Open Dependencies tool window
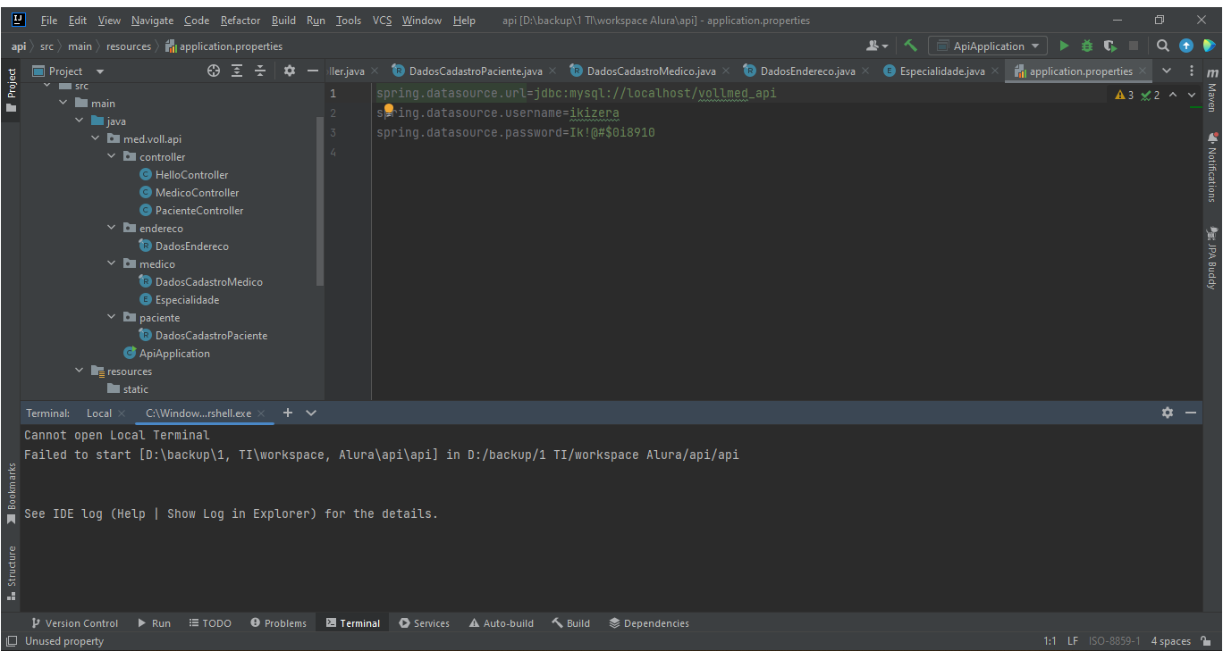 click(x=649, y=623)
